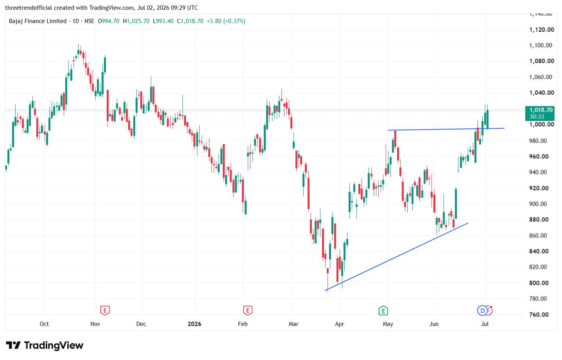Click the 1,000.00 price axis label
Image resolution: width=562 pixels, height=360 pixels.
(541, 124)
